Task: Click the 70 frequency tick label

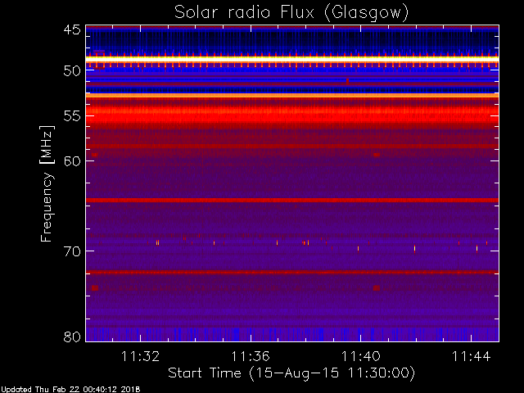Action: click(x=72, y=251)
